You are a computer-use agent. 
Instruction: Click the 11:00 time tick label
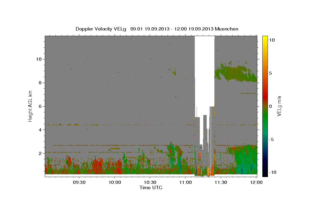click(185, 183)
